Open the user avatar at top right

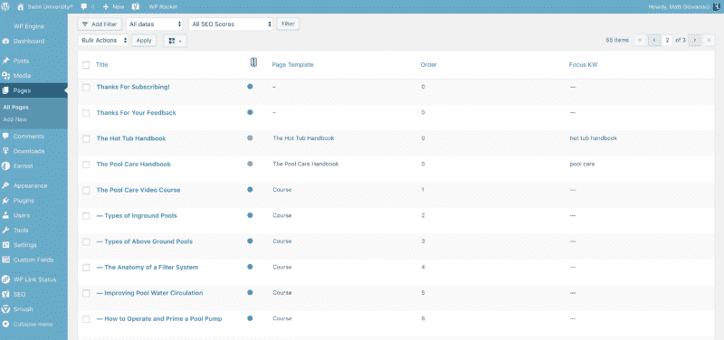(718, 7)
